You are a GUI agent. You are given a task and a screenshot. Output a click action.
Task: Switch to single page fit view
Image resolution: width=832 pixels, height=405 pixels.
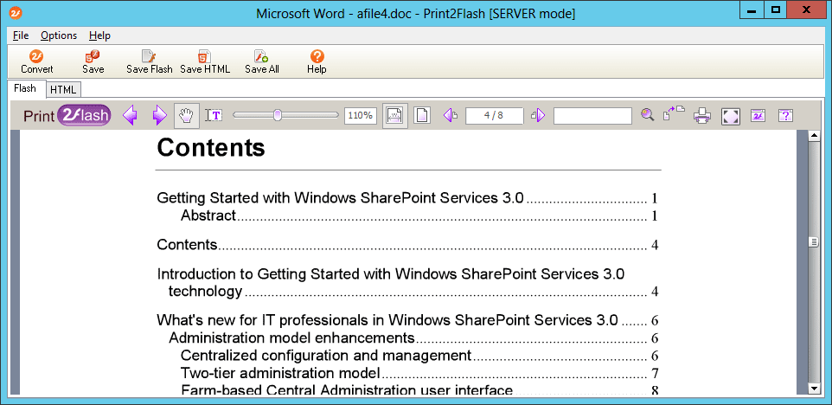click(x=421, y=115)
